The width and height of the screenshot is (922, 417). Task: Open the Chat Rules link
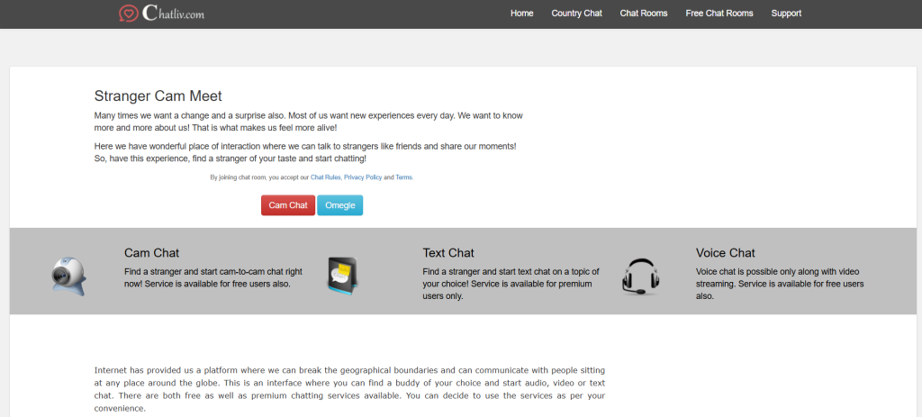tap(325, 177)
